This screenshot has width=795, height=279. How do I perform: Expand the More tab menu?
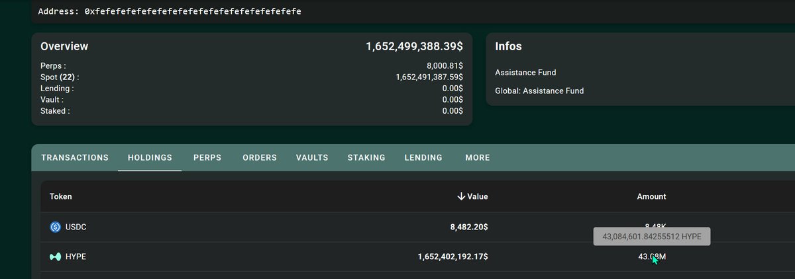point(478,157)
